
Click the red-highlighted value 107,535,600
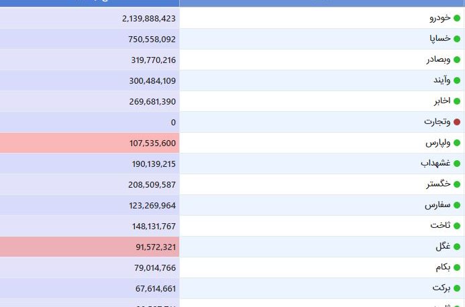[152, 143]
